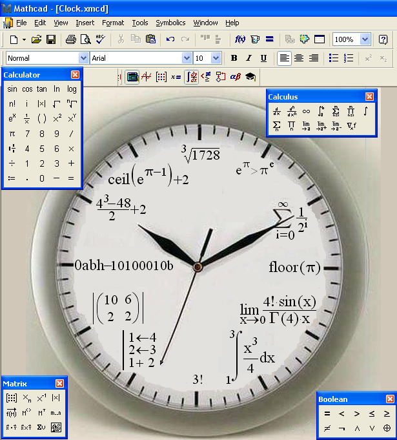
Task: Toggle italic formatting
Action: [x=249, y=58]
